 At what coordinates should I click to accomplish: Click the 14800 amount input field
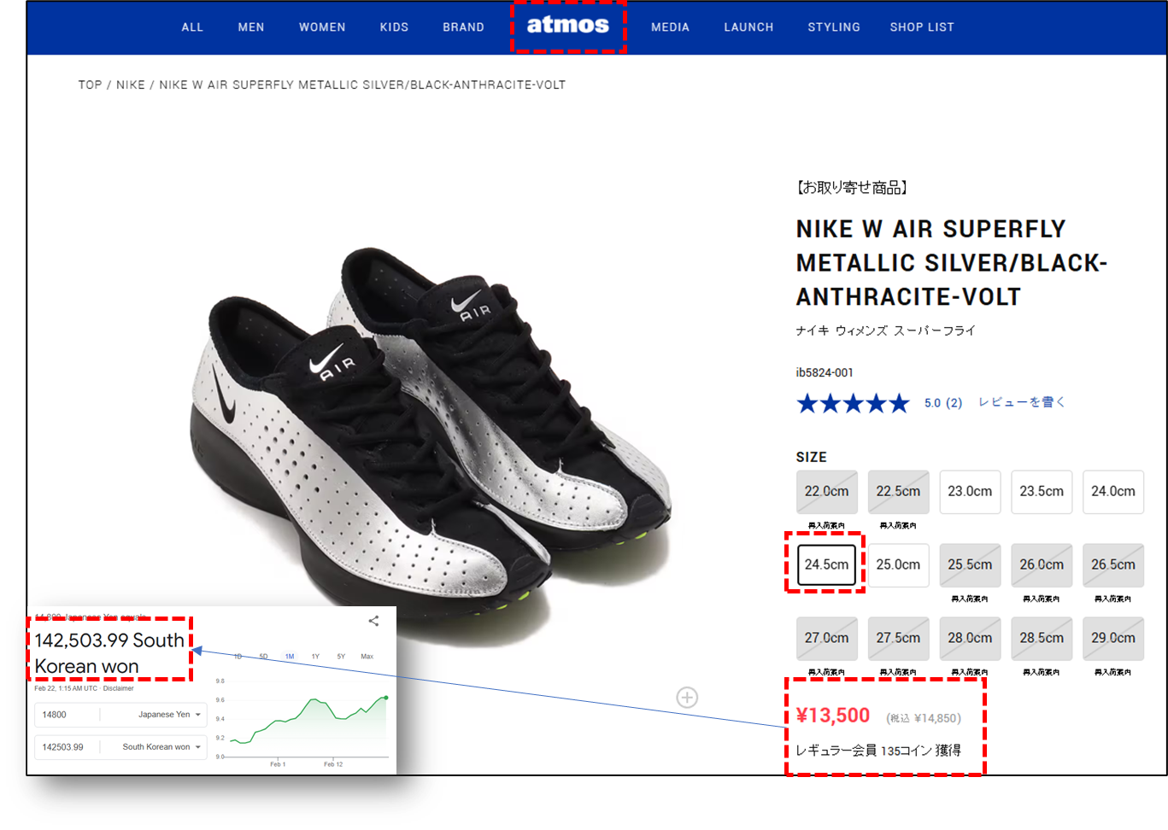67,715
